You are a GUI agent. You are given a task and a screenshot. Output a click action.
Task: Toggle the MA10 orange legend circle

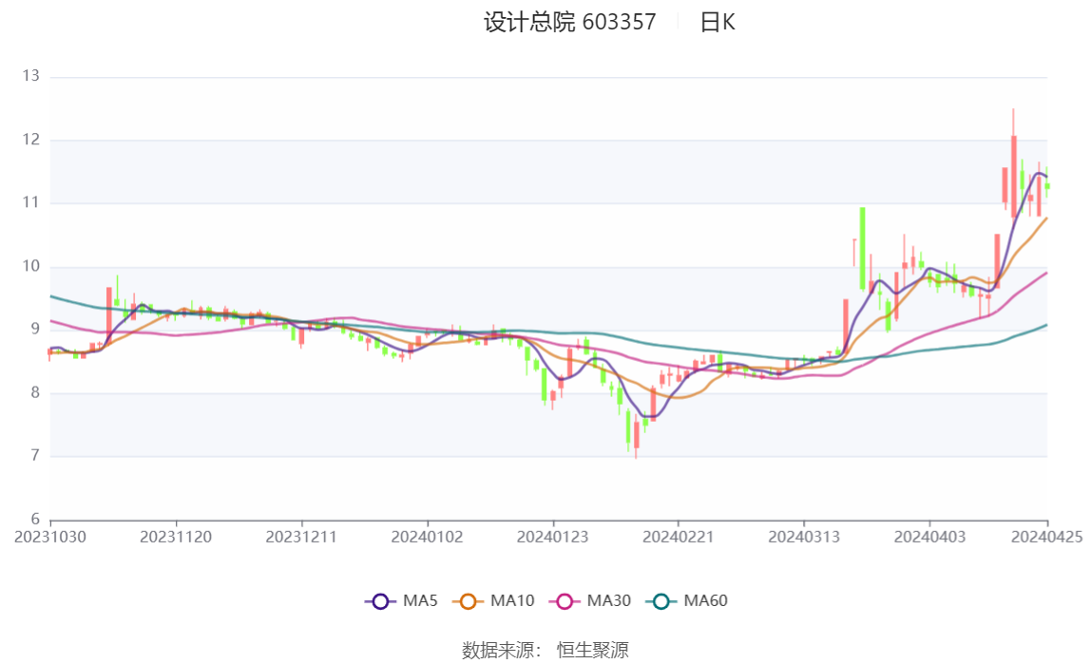click(468, 601)
